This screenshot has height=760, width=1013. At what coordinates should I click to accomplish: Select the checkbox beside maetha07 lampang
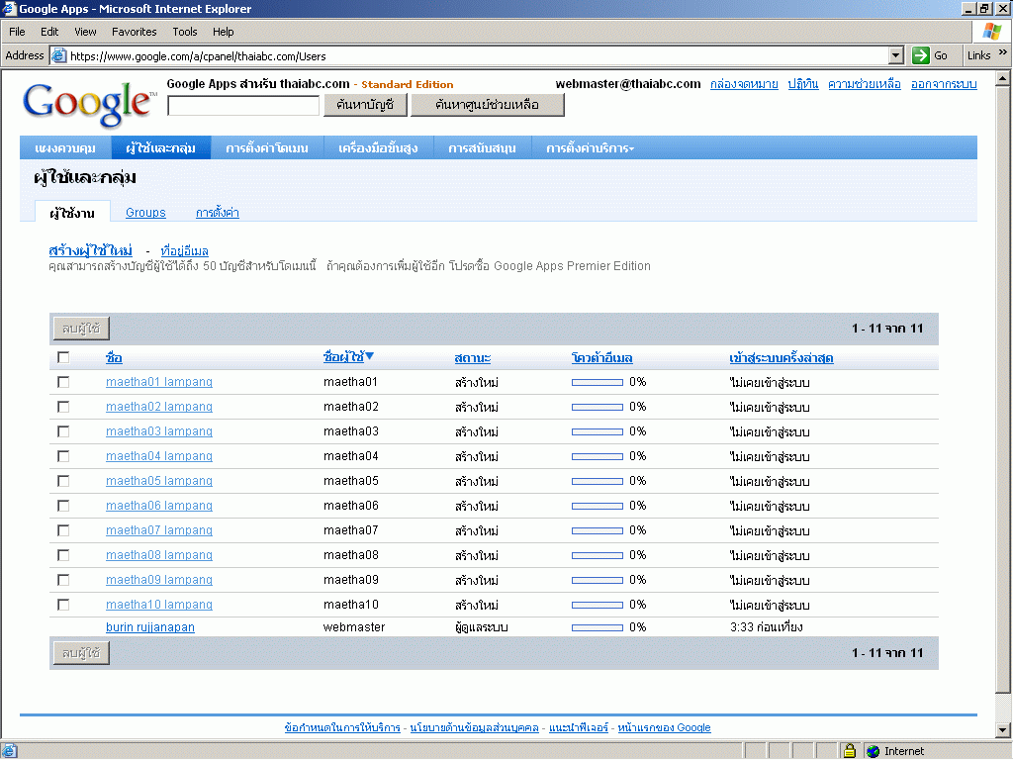tap(63, 530)
